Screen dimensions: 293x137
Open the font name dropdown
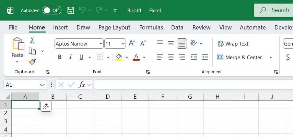click(x=101, y=44)
